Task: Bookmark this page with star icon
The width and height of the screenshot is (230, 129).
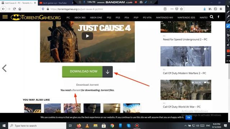Action: [181, 9]
